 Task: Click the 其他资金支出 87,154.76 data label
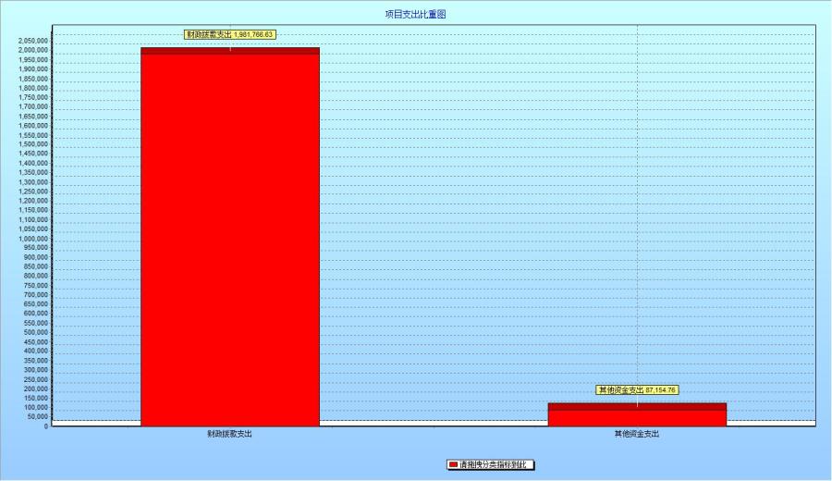637,390
